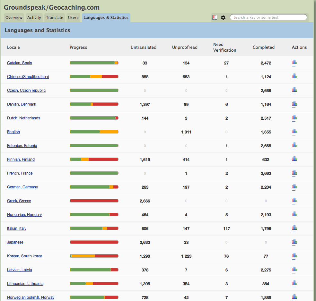Open statistics chart icon for Czech row

294,90
